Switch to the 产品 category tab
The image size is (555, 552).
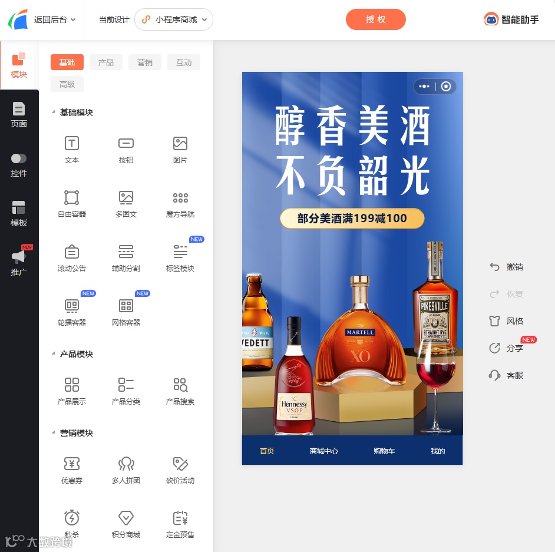pos(106,62)
